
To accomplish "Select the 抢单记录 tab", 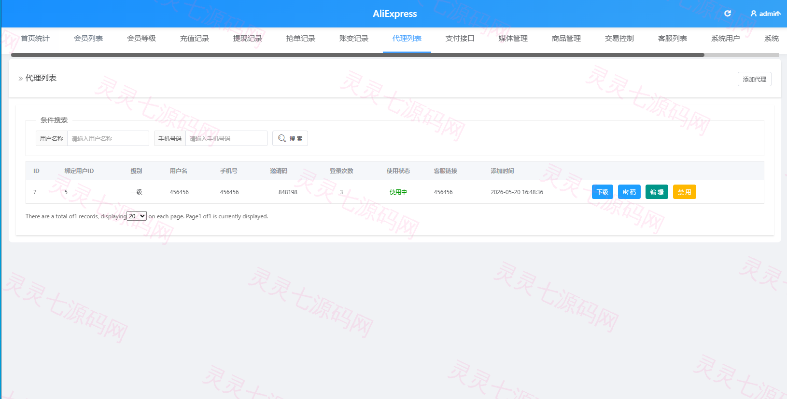I will click(x=301, y=39).
